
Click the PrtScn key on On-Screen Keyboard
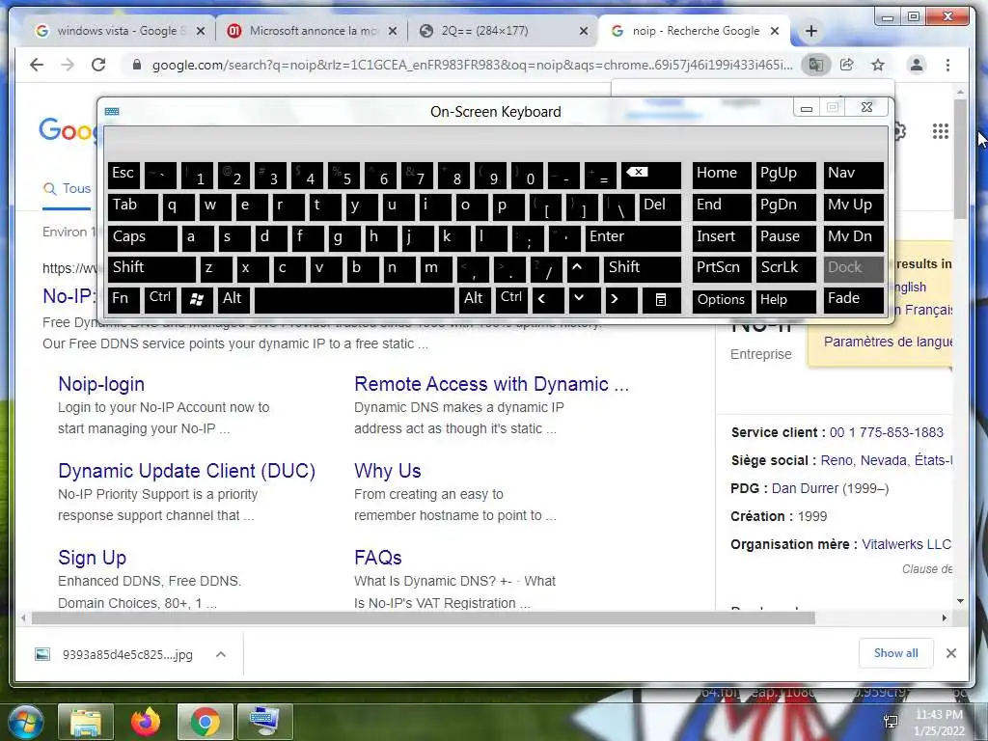722,269
